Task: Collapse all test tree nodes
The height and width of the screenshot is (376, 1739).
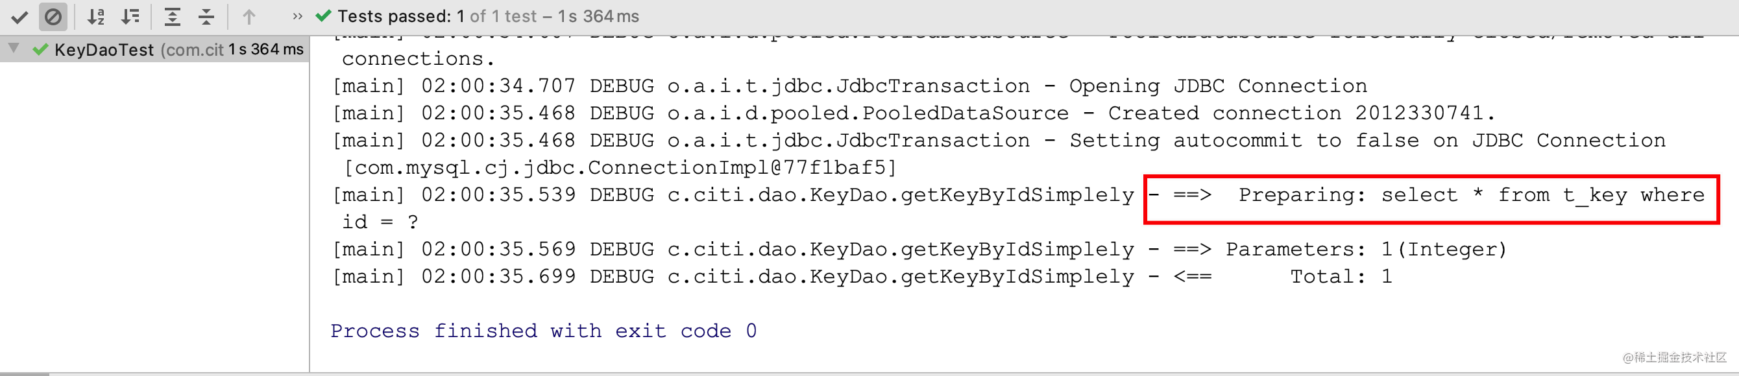Action: tap(206, 16)
